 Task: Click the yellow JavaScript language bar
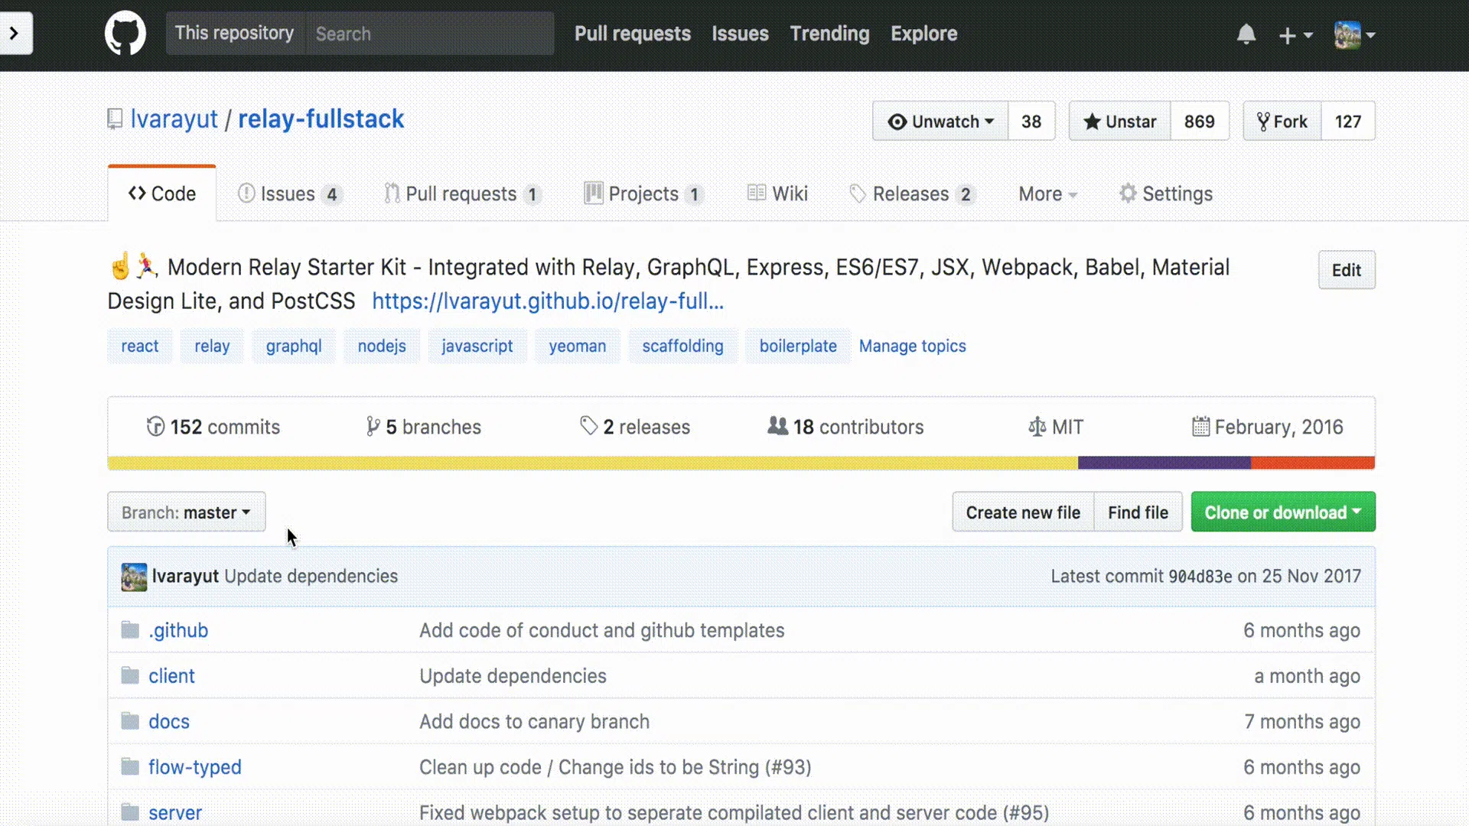pos(593,463)
